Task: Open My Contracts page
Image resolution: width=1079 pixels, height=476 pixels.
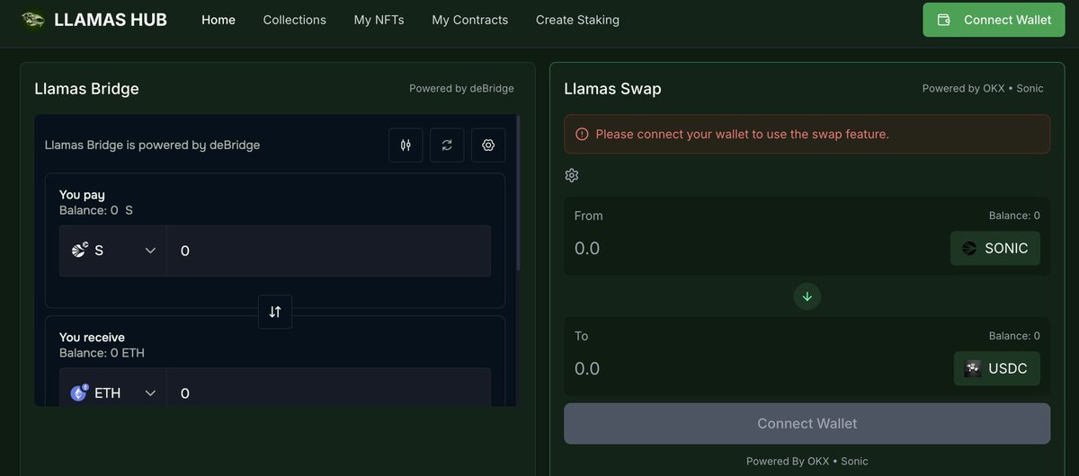Action: coord(469,20)
